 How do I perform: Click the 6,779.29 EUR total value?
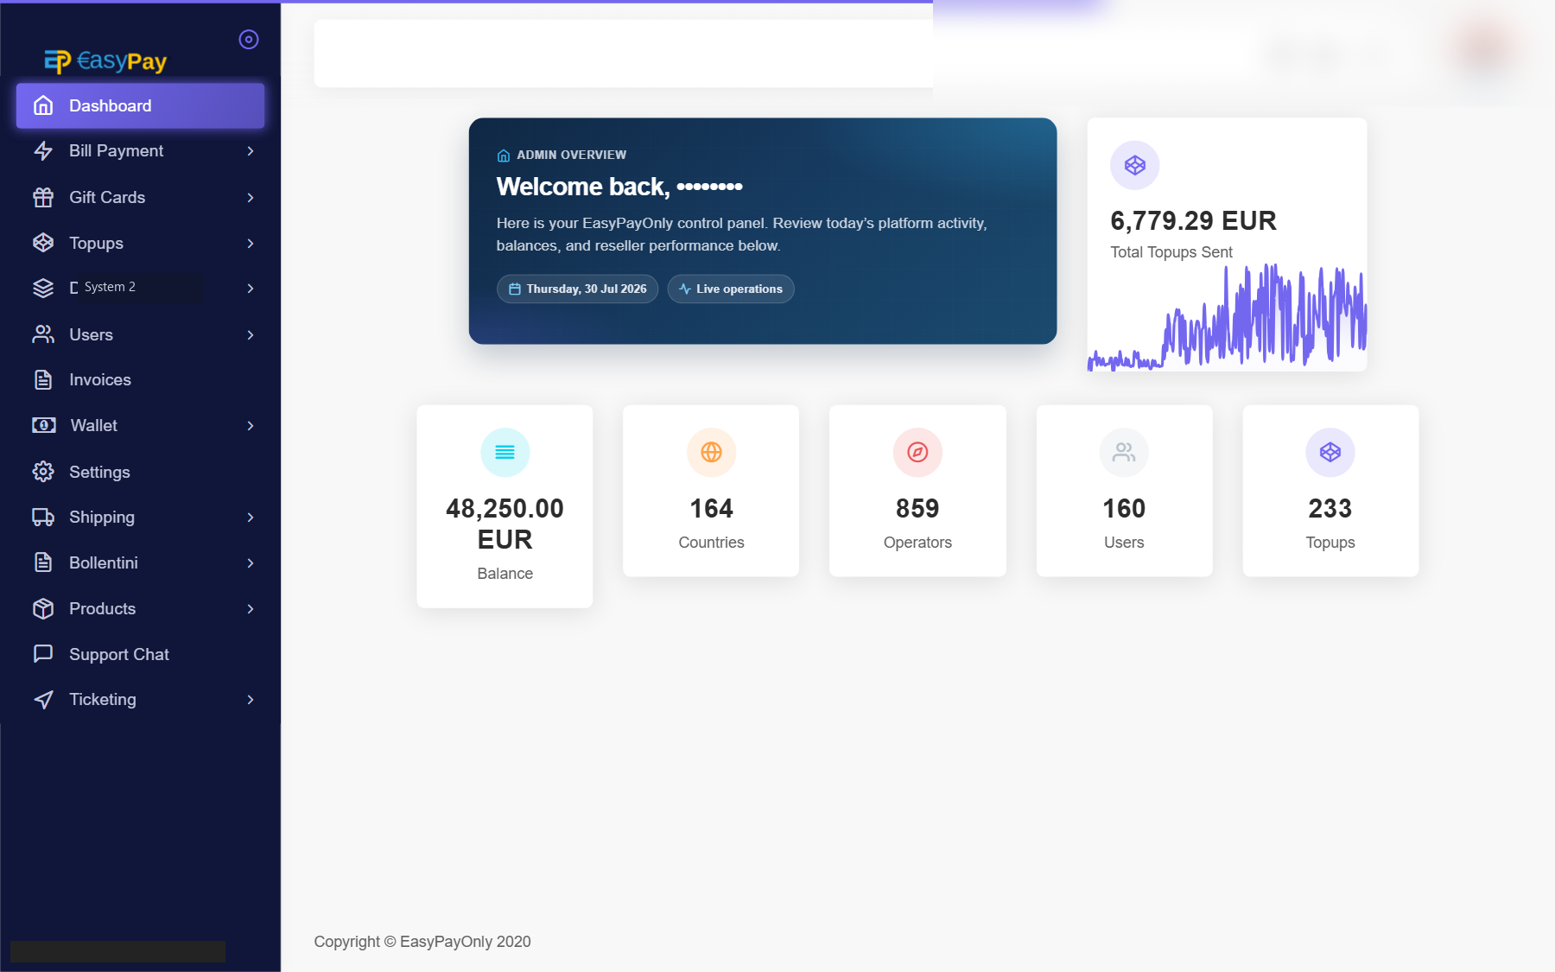(1193, 220)
